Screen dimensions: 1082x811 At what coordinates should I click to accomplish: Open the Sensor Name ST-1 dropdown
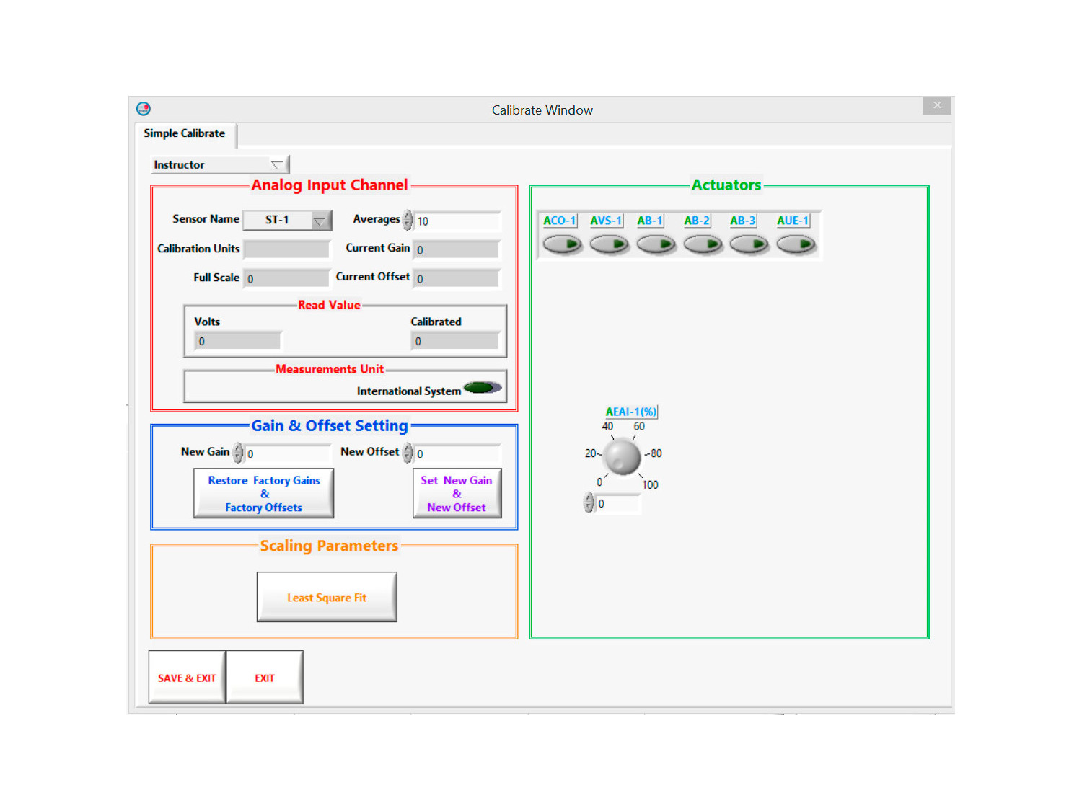[x=287, y=220]
